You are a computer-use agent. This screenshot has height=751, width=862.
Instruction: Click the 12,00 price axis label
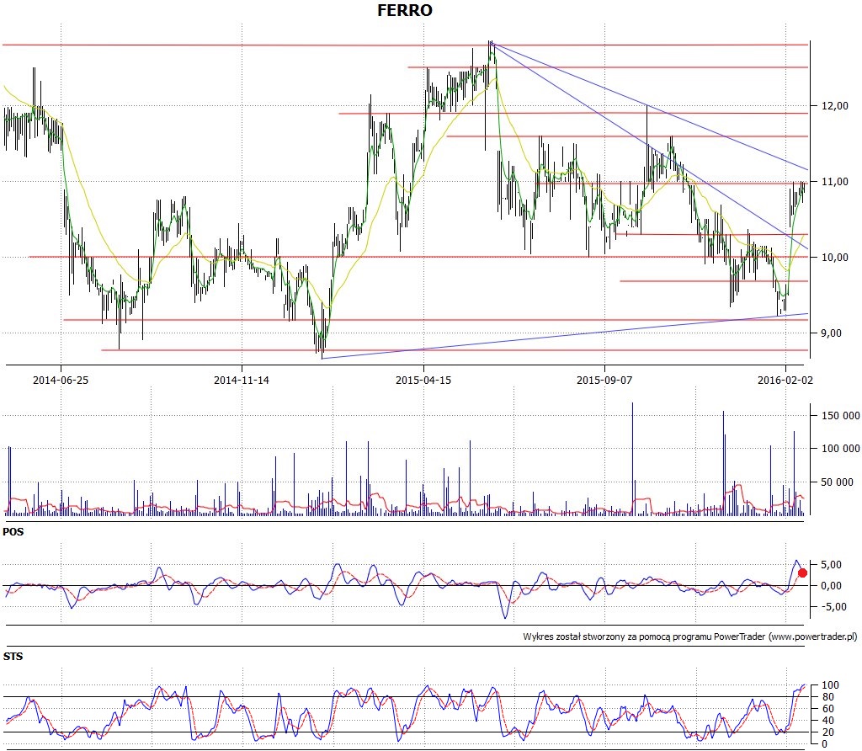pos(835,105)
